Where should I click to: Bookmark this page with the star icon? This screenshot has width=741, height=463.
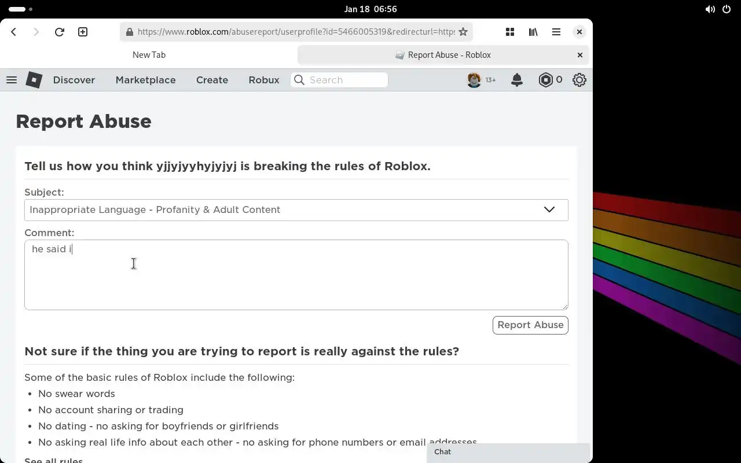tap(463, 32)
